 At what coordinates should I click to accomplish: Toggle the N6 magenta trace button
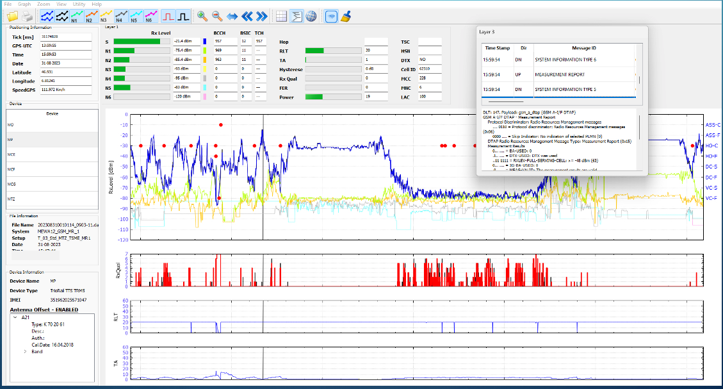pyautogui.click(x=151, y=17)
